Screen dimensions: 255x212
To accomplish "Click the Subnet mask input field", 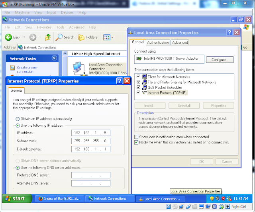I will (x=91, y=141).
